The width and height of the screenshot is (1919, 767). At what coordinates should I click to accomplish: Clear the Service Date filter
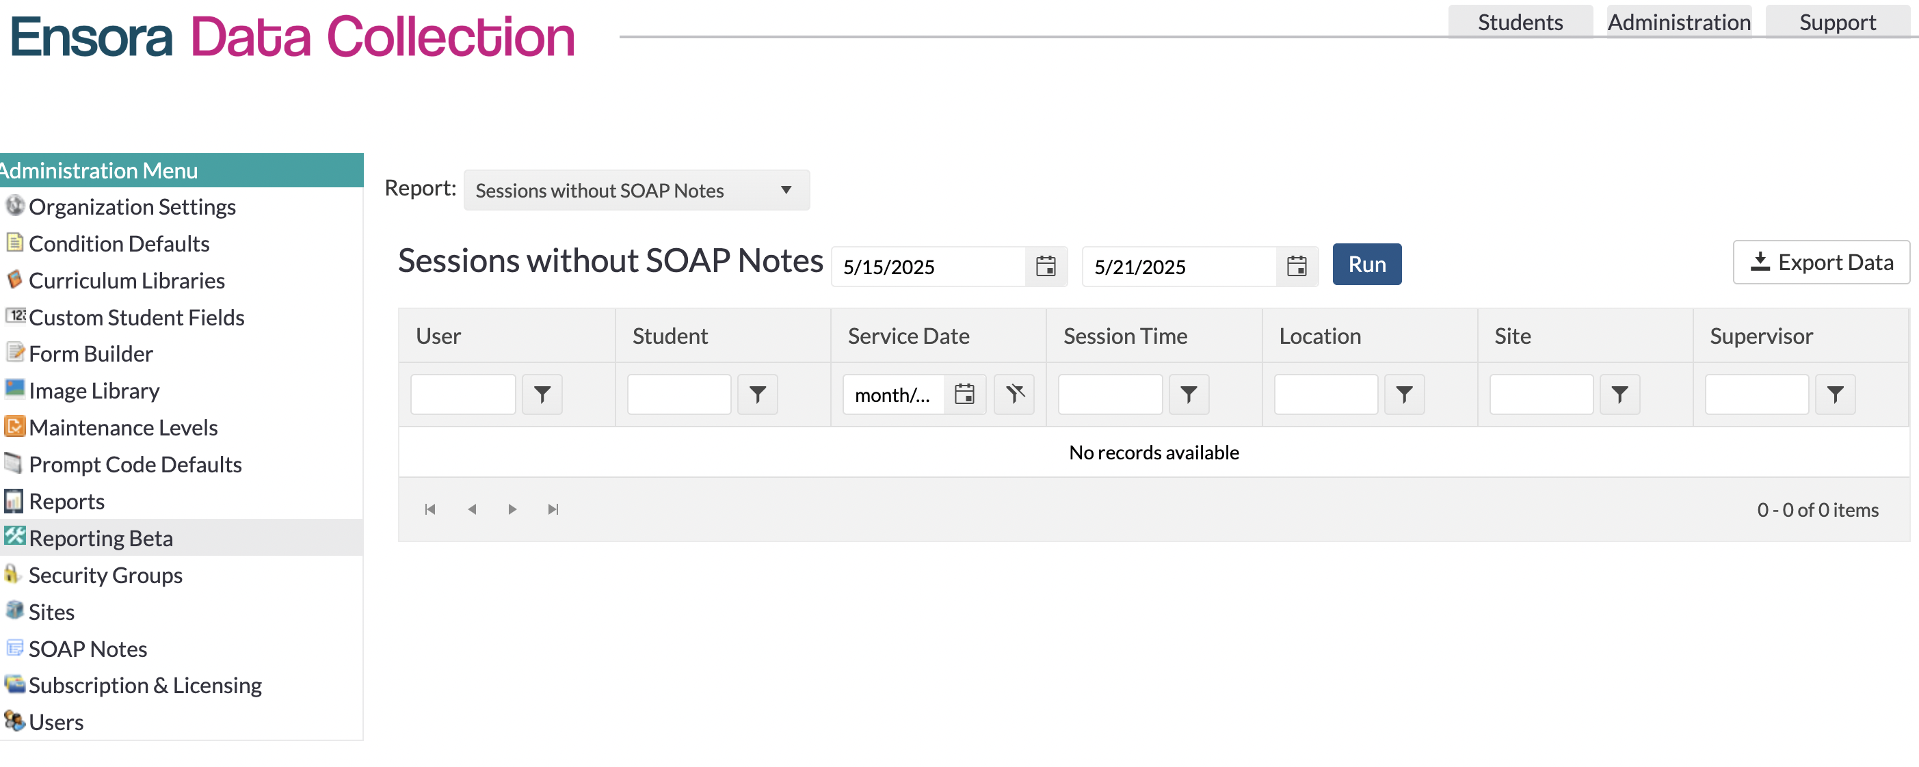click(1014, 394)
